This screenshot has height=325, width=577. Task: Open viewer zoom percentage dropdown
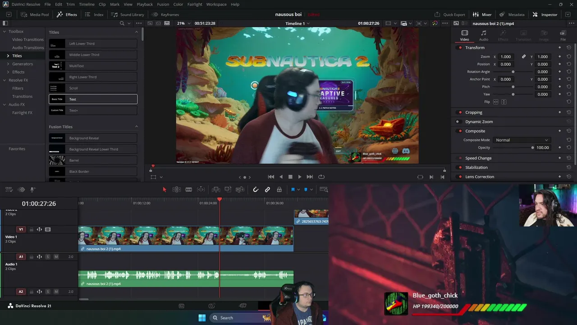pos(183,23)
